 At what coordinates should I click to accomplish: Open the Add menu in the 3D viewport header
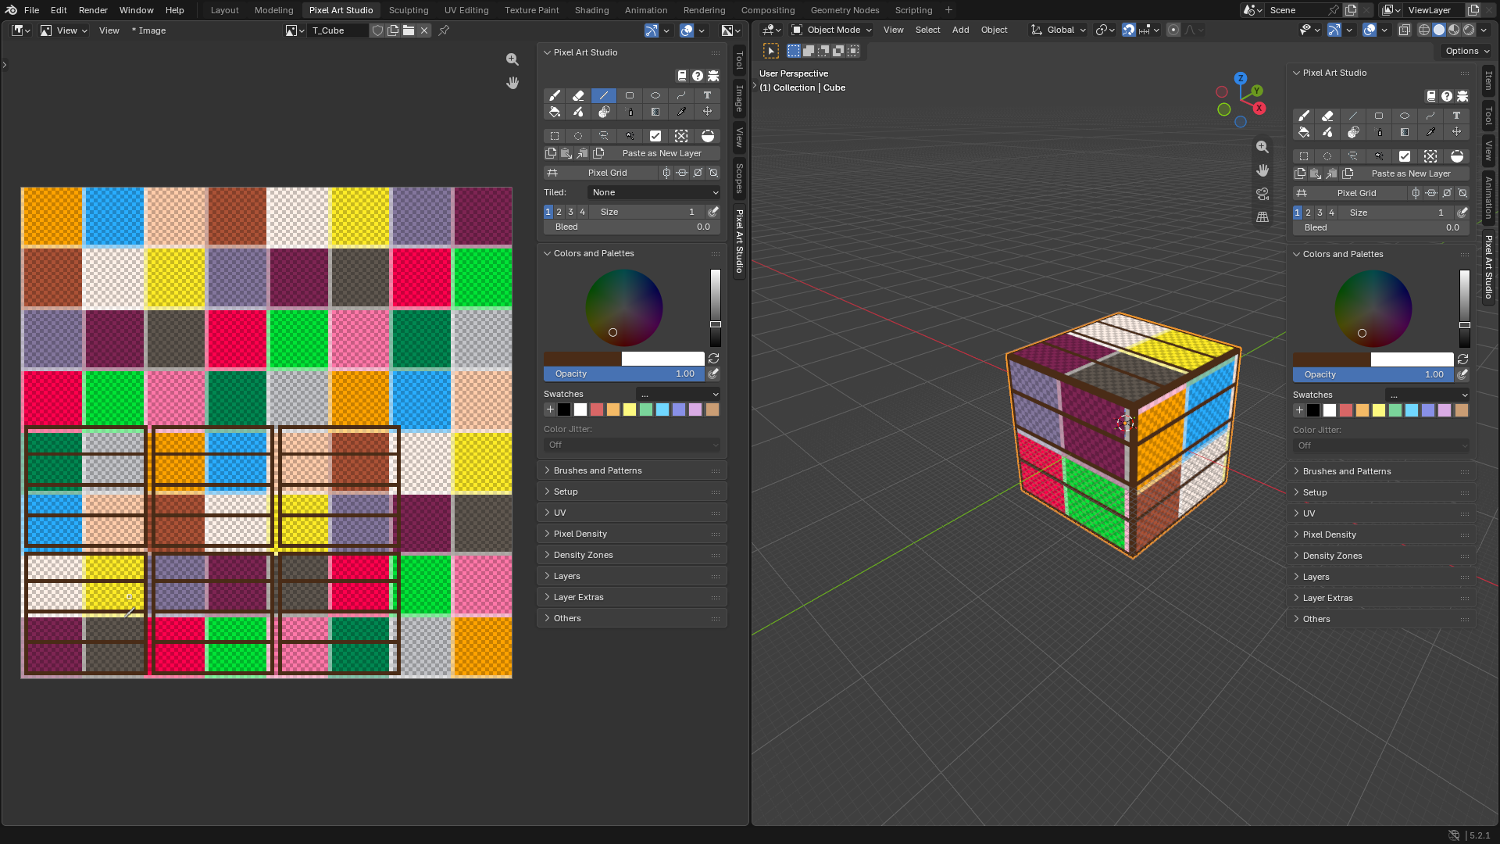coord(961,30)
